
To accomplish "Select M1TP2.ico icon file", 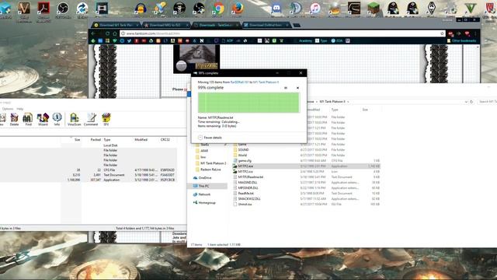I will coord(242,171).
